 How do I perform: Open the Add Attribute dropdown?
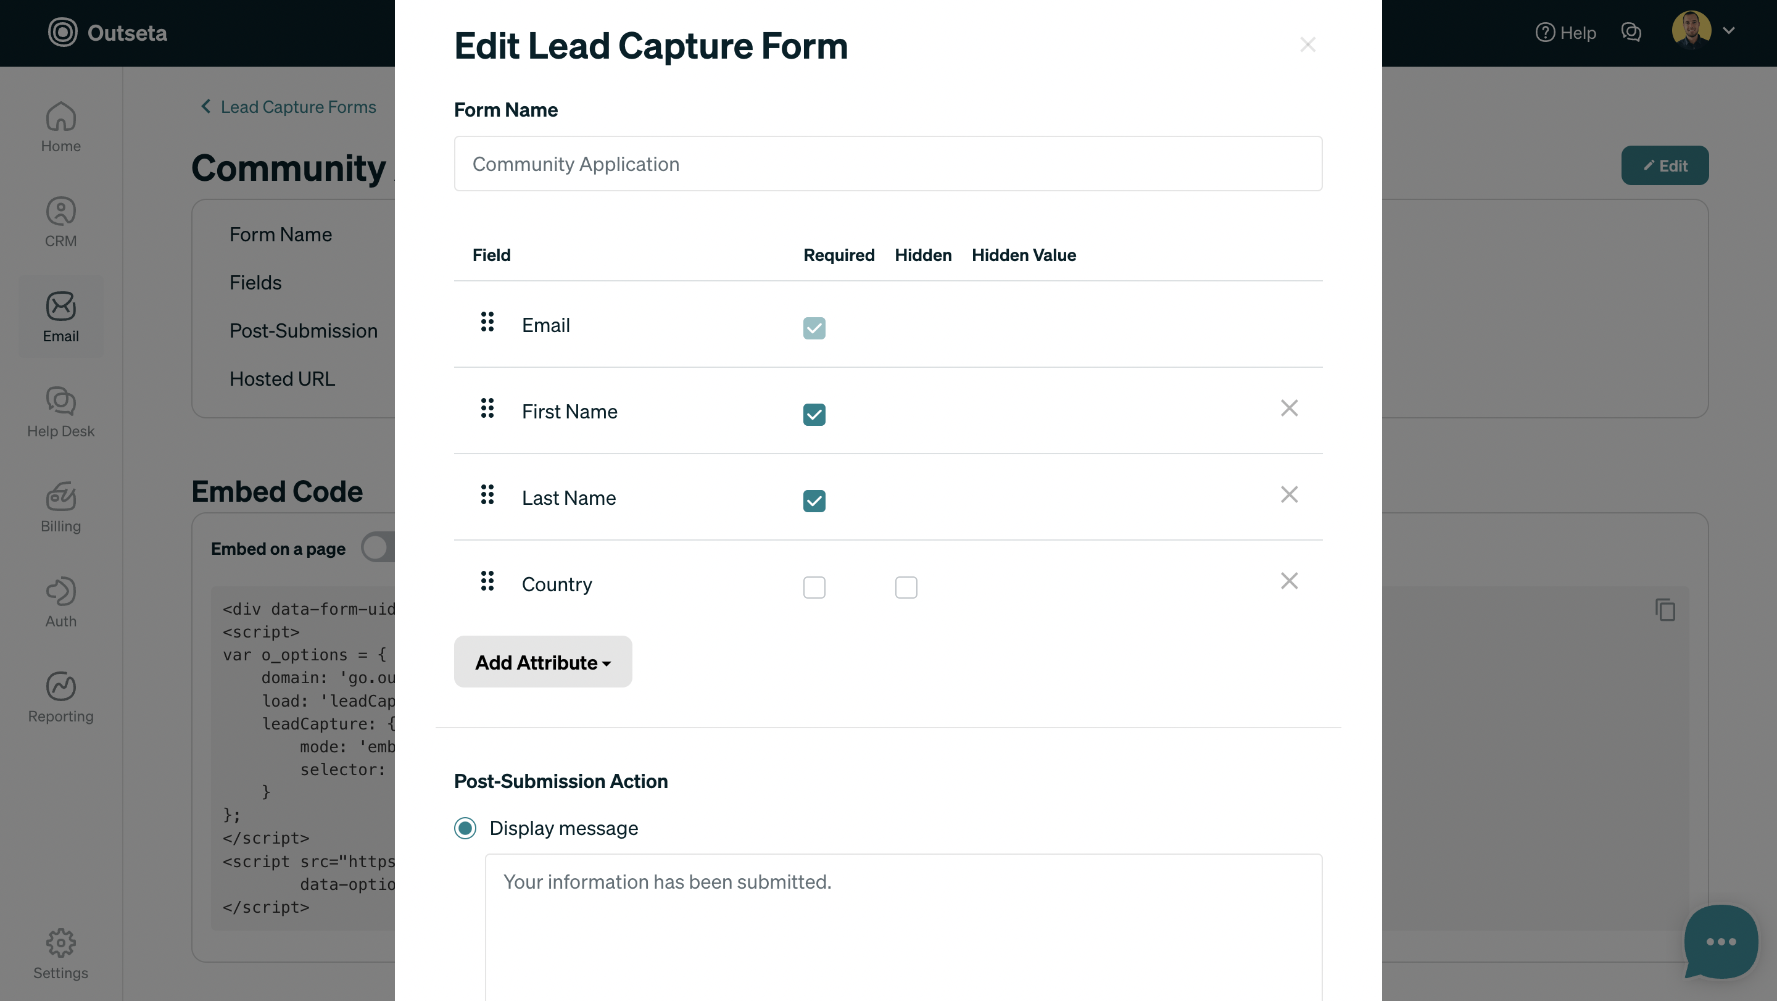point(543,662)
